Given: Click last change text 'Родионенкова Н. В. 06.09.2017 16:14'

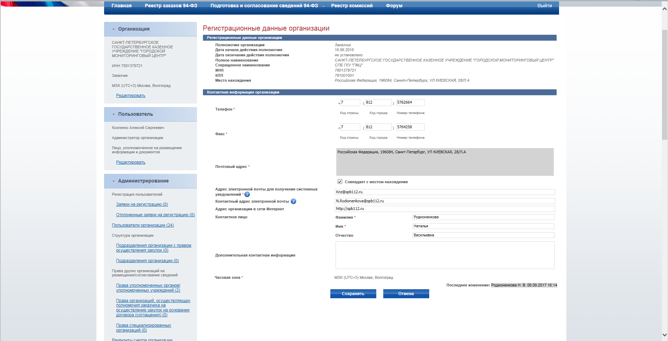Looking at the screenshot, I should tap(524, 285).
